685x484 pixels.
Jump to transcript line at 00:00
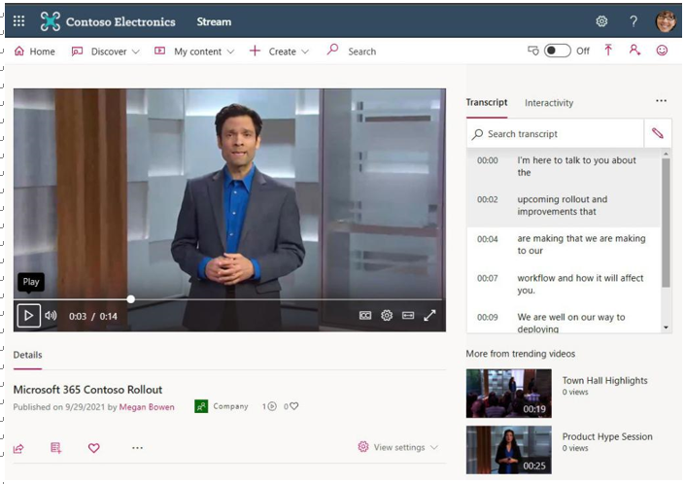point(564,166)
